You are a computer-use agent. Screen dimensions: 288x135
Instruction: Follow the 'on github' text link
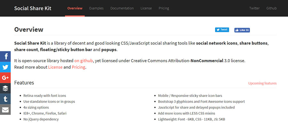pyautogui.click(x=84, y=61)
